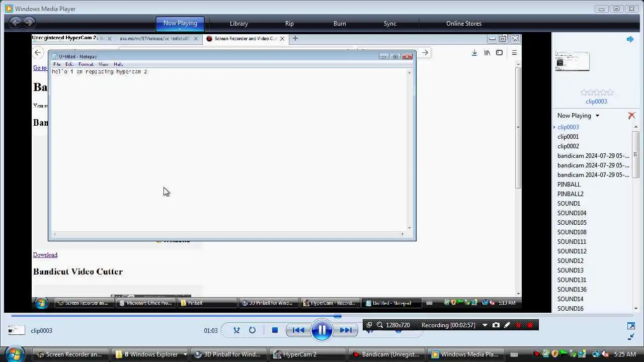Open the Rip tab
The width and height of the screenshot is (644, 362).
click(289, 24)
